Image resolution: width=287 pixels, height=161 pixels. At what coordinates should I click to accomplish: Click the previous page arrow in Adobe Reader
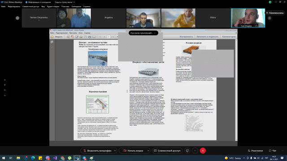100,37
